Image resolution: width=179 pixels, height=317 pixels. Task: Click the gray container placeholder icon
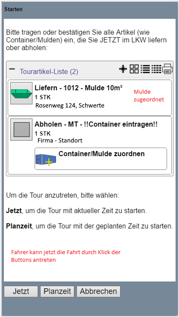point(21,130)
